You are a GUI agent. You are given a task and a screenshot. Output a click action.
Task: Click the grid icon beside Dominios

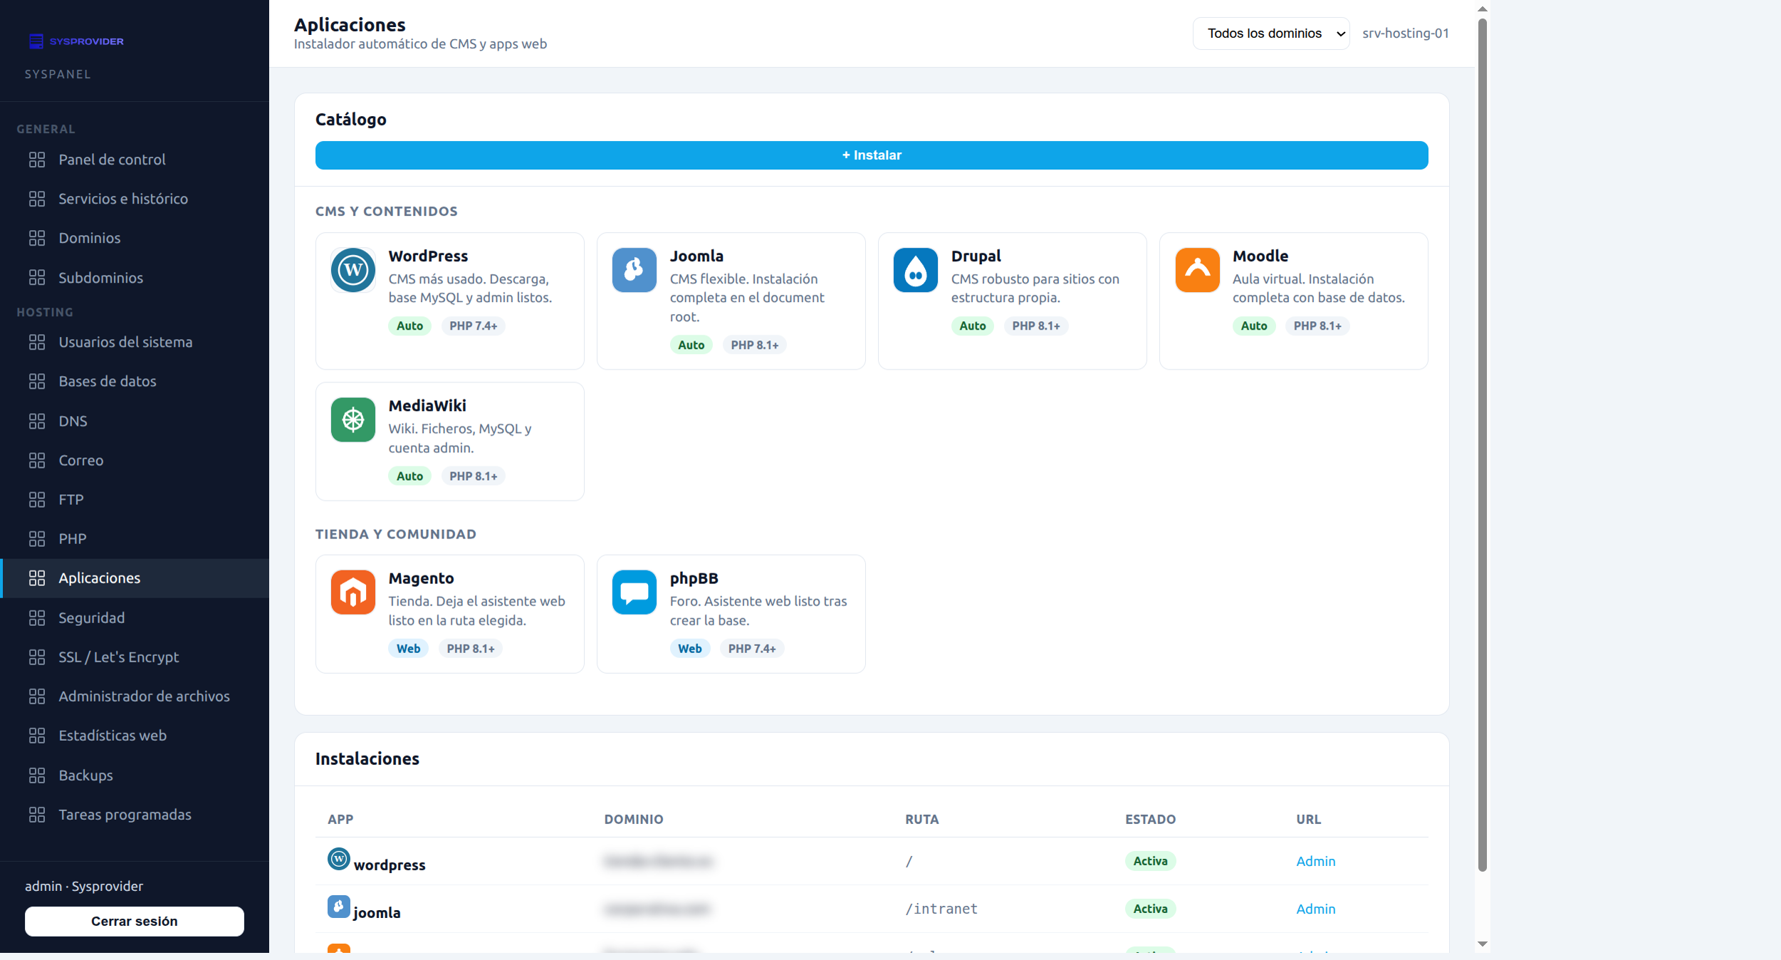tap(37, 238)
